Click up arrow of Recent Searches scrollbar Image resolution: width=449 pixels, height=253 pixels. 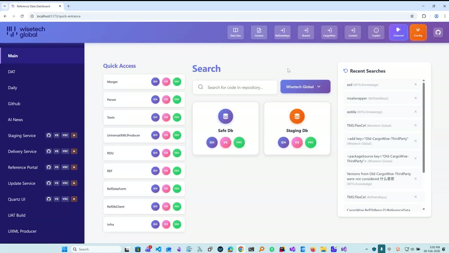point(424,80)
